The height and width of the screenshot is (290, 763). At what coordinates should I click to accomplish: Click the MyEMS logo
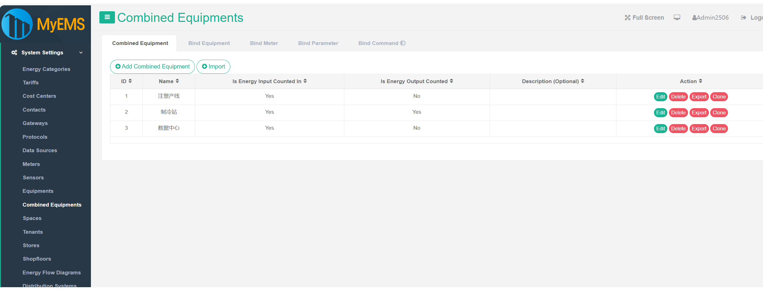tap(44, 24)
